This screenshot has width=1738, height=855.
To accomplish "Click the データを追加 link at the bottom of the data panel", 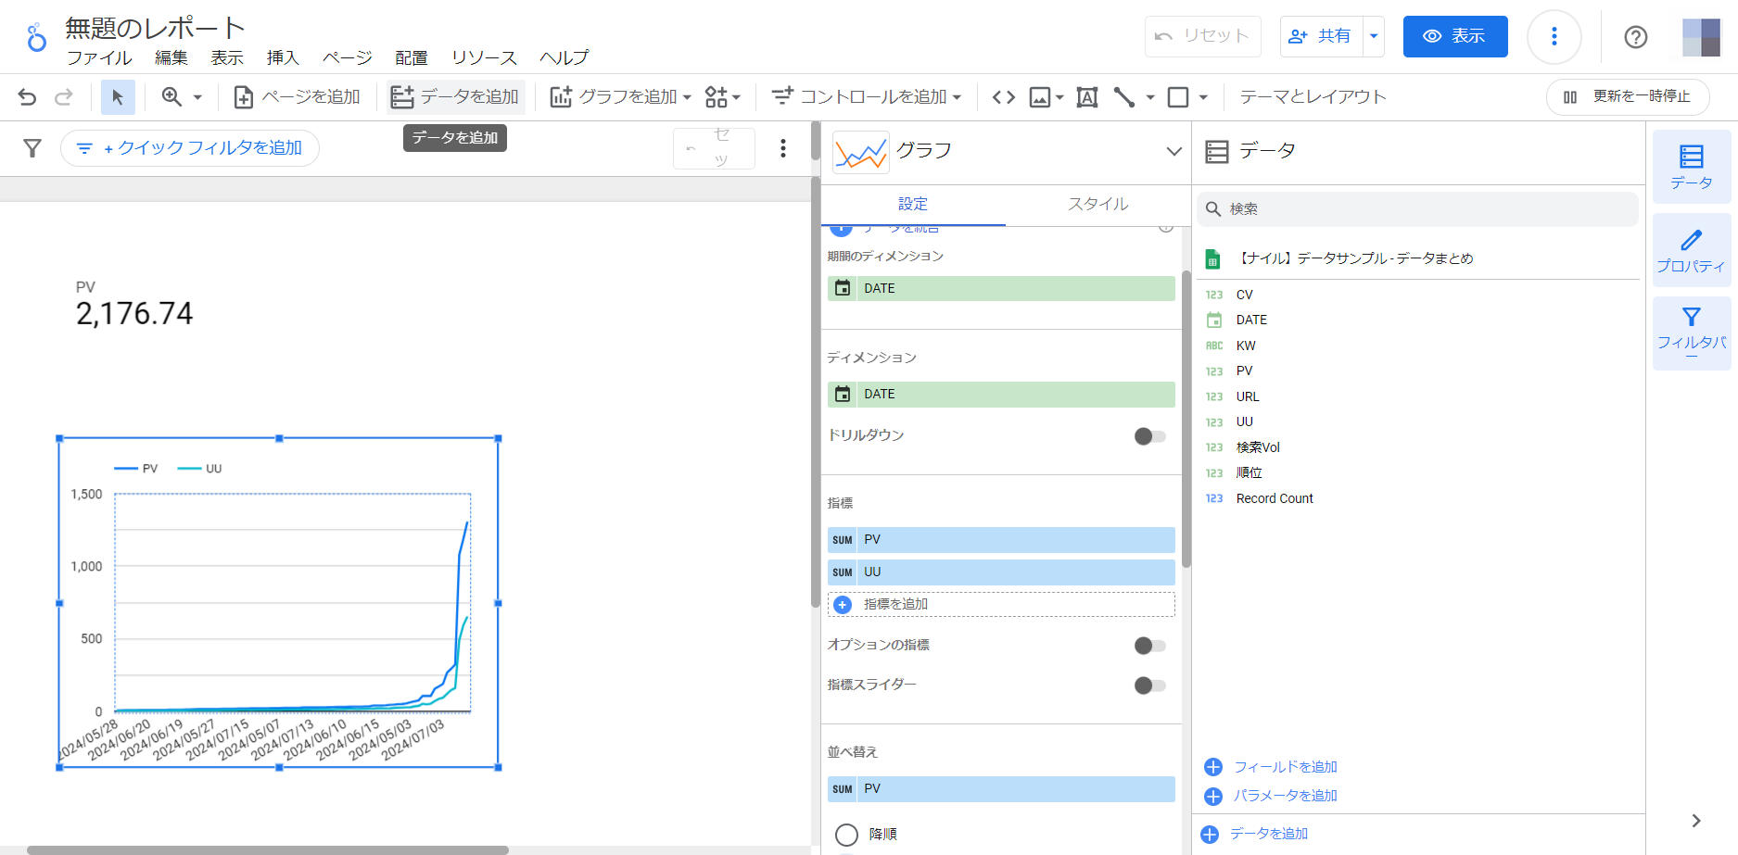I will coord(1255,834).
